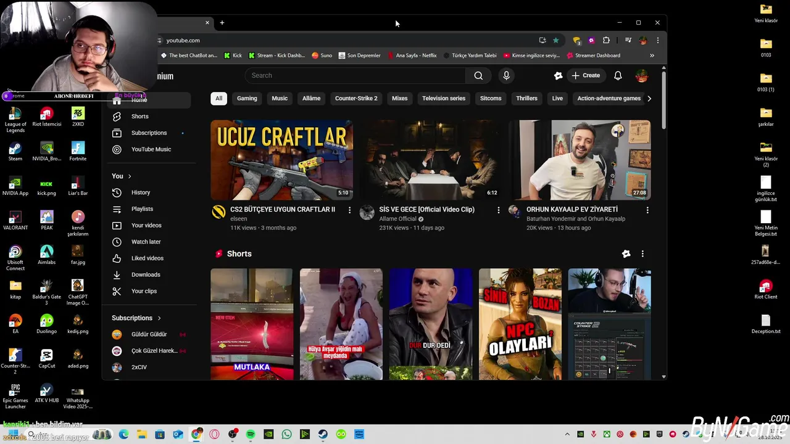Select the Mixes filter chip
Screen dimensions: 790x444
399,98
